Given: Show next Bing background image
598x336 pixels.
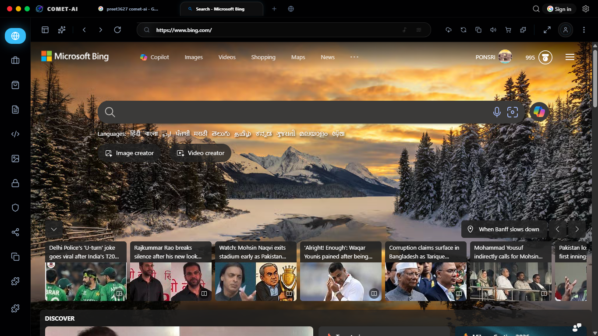Looking at the screenshot, I should coord(577,229).
